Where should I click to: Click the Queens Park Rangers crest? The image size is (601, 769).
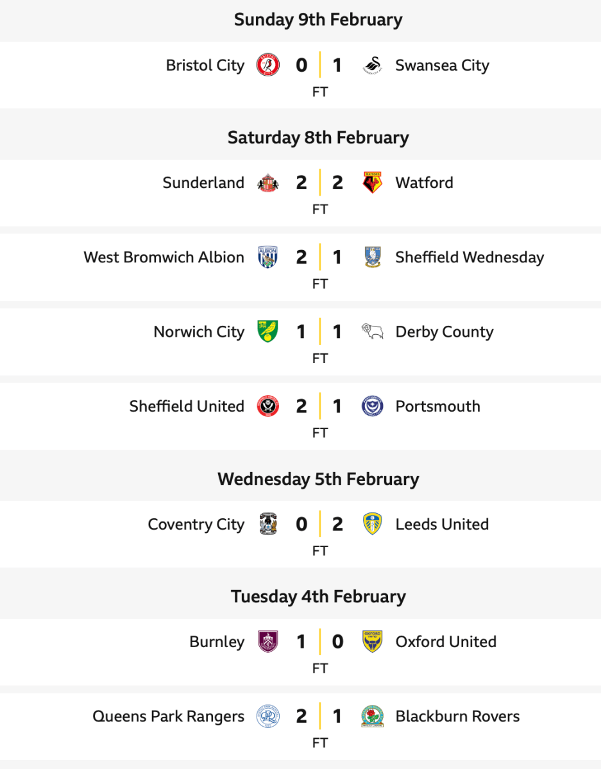[267, 716]
